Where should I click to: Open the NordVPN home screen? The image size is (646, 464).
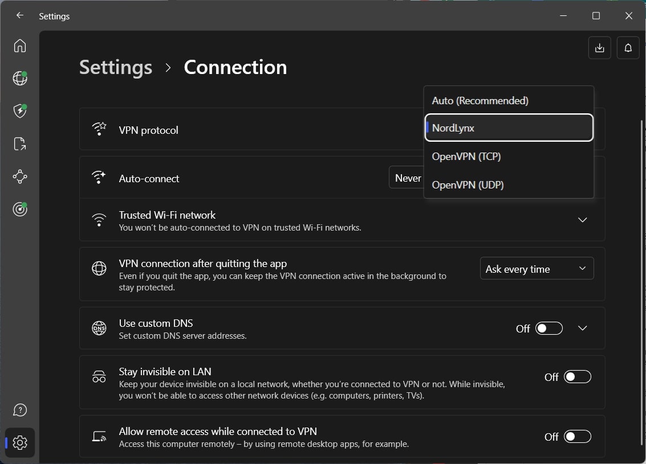tap(20, 46)
